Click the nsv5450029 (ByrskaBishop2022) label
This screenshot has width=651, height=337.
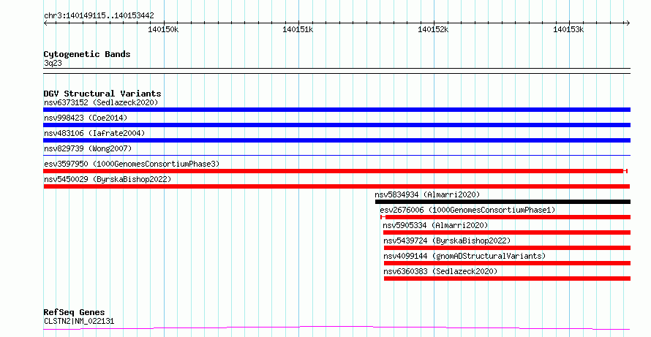click(x=108, y=179)
